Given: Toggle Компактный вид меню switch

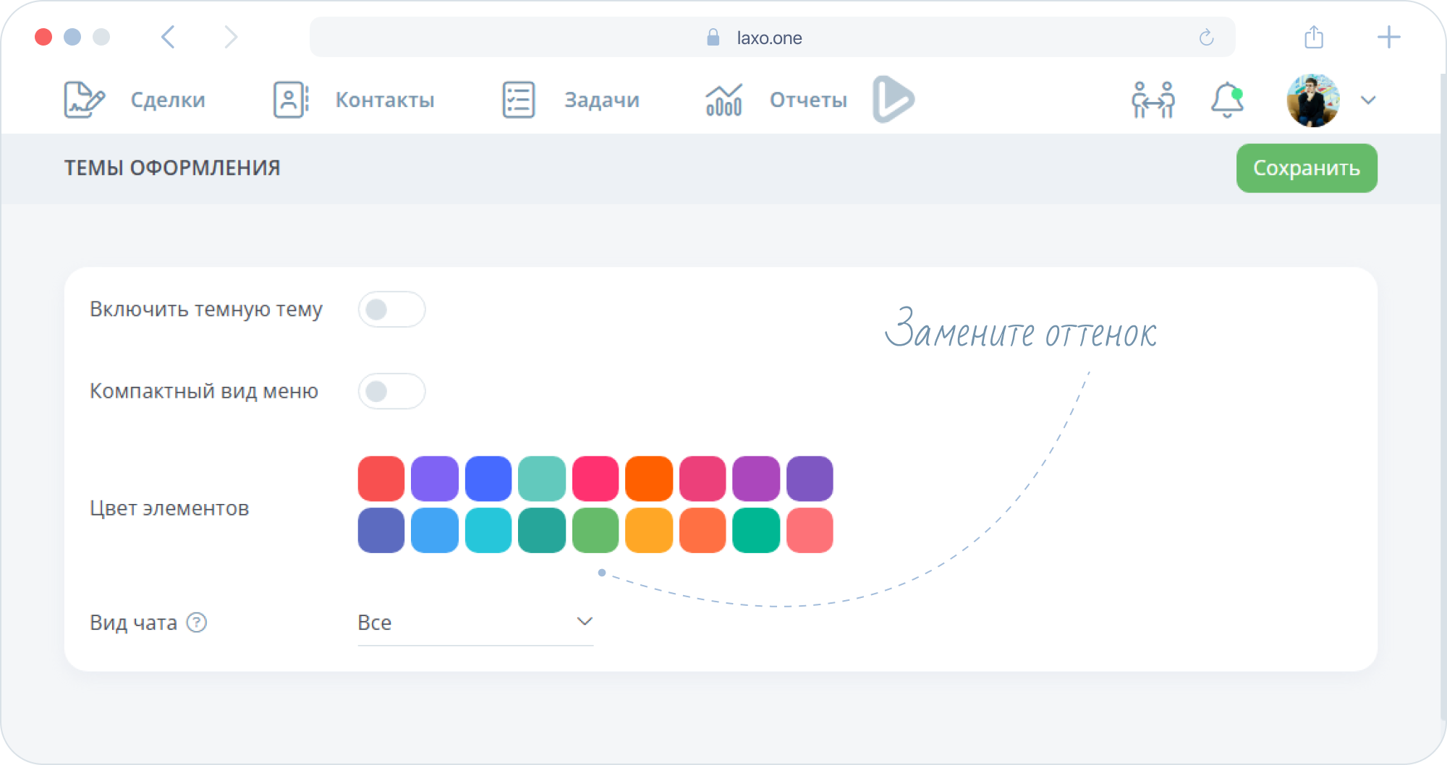Looking at the screenshot, I should [391, 391].
